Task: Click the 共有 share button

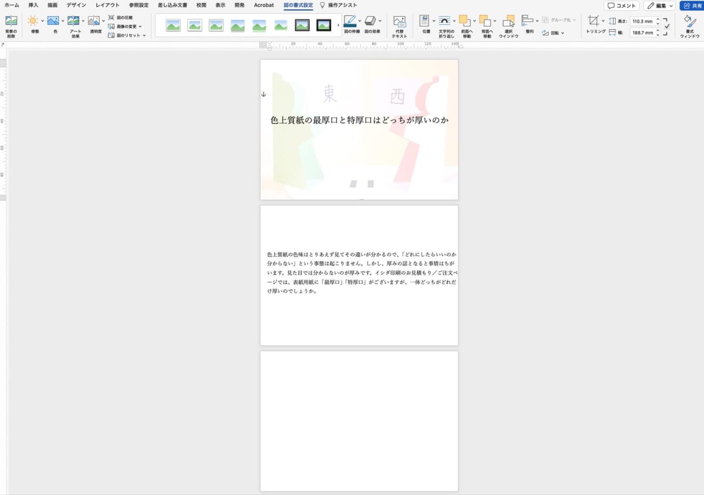Action: 692,5
